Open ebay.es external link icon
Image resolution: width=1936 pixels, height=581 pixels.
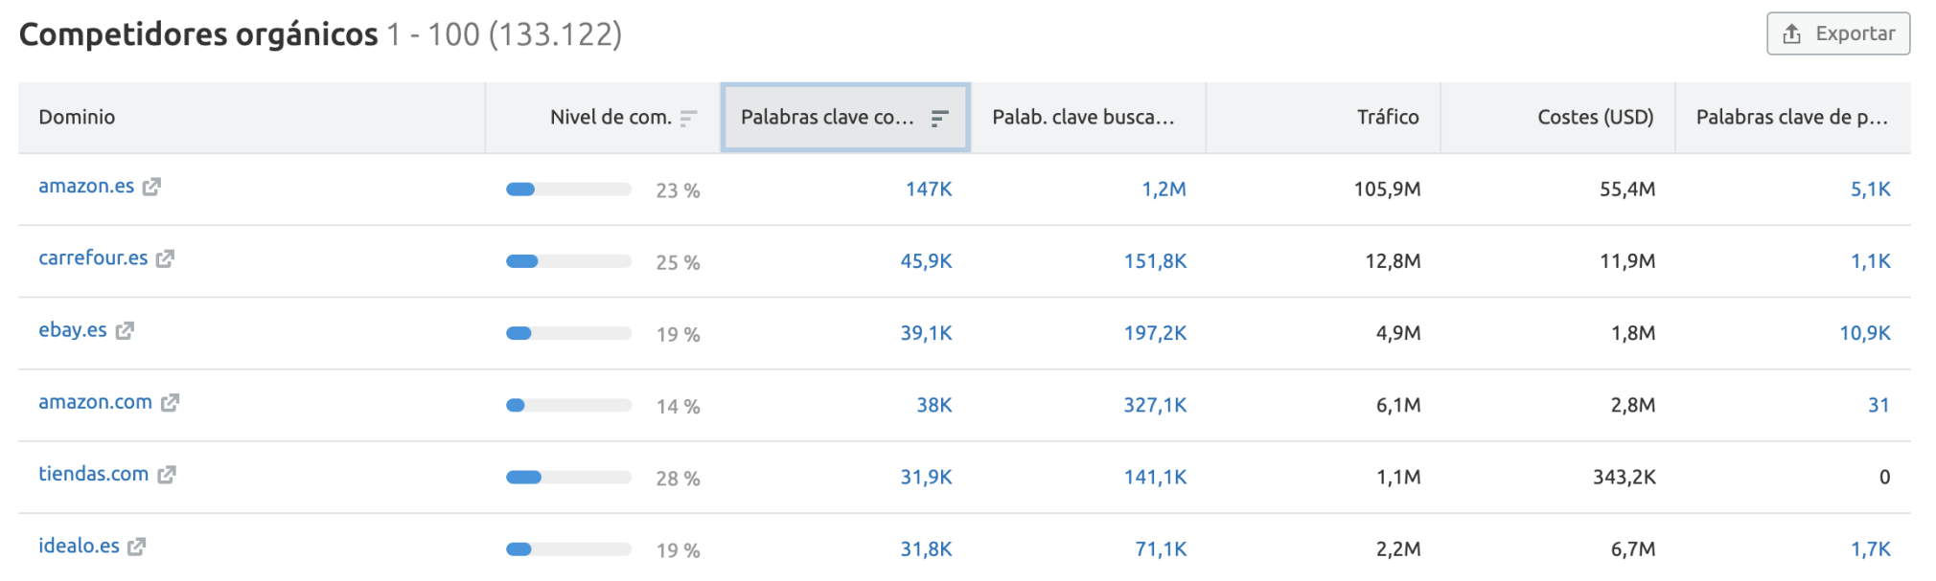pos(125,330)
